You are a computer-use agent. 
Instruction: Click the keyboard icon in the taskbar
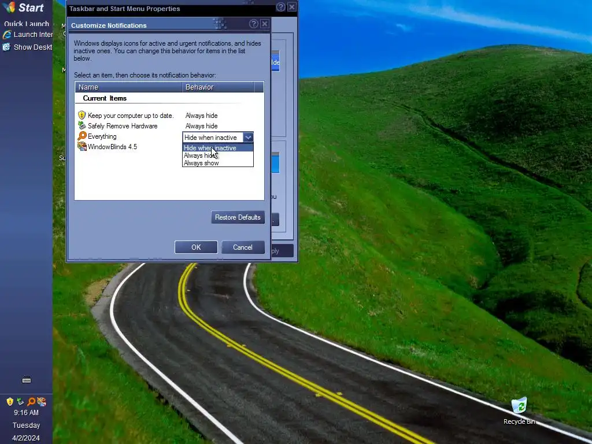click(27, 380)
